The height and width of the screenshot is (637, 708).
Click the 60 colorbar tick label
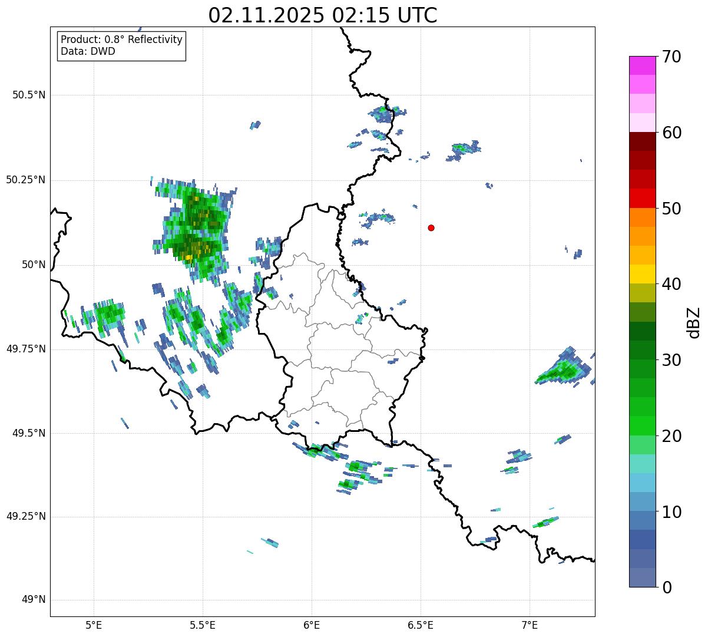[x=671, y=133]
